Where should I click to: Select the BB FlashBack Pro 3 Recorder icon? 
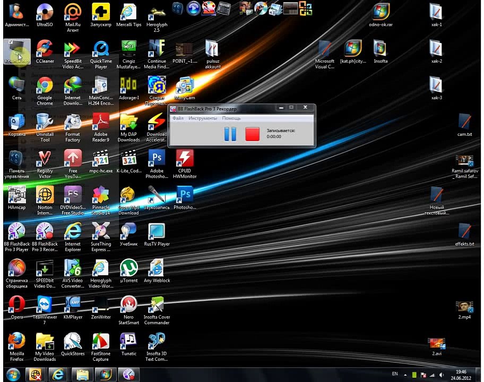45,237
